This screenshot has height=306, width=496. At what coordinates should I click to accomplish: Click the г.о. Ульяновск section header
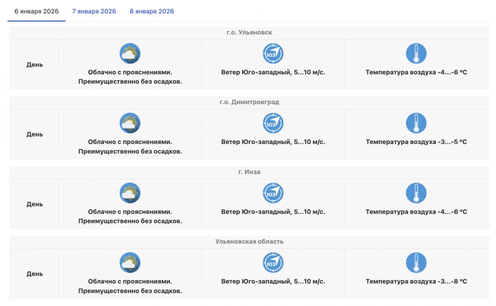[x=249, y=33]
